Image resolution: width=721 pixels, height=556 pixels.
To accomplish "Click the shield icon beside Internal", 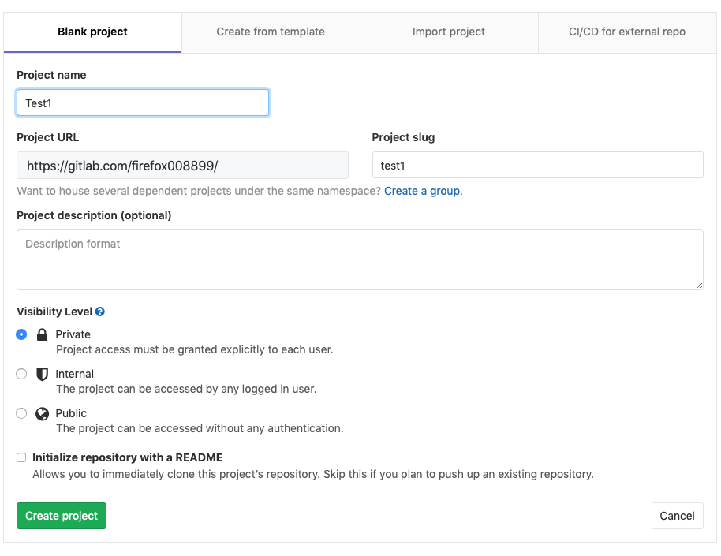I will 42,374.
